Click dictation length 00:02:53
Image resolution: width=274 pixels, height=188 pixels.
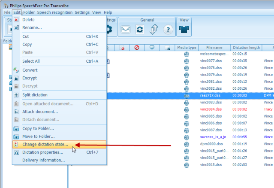click(240, 165)
